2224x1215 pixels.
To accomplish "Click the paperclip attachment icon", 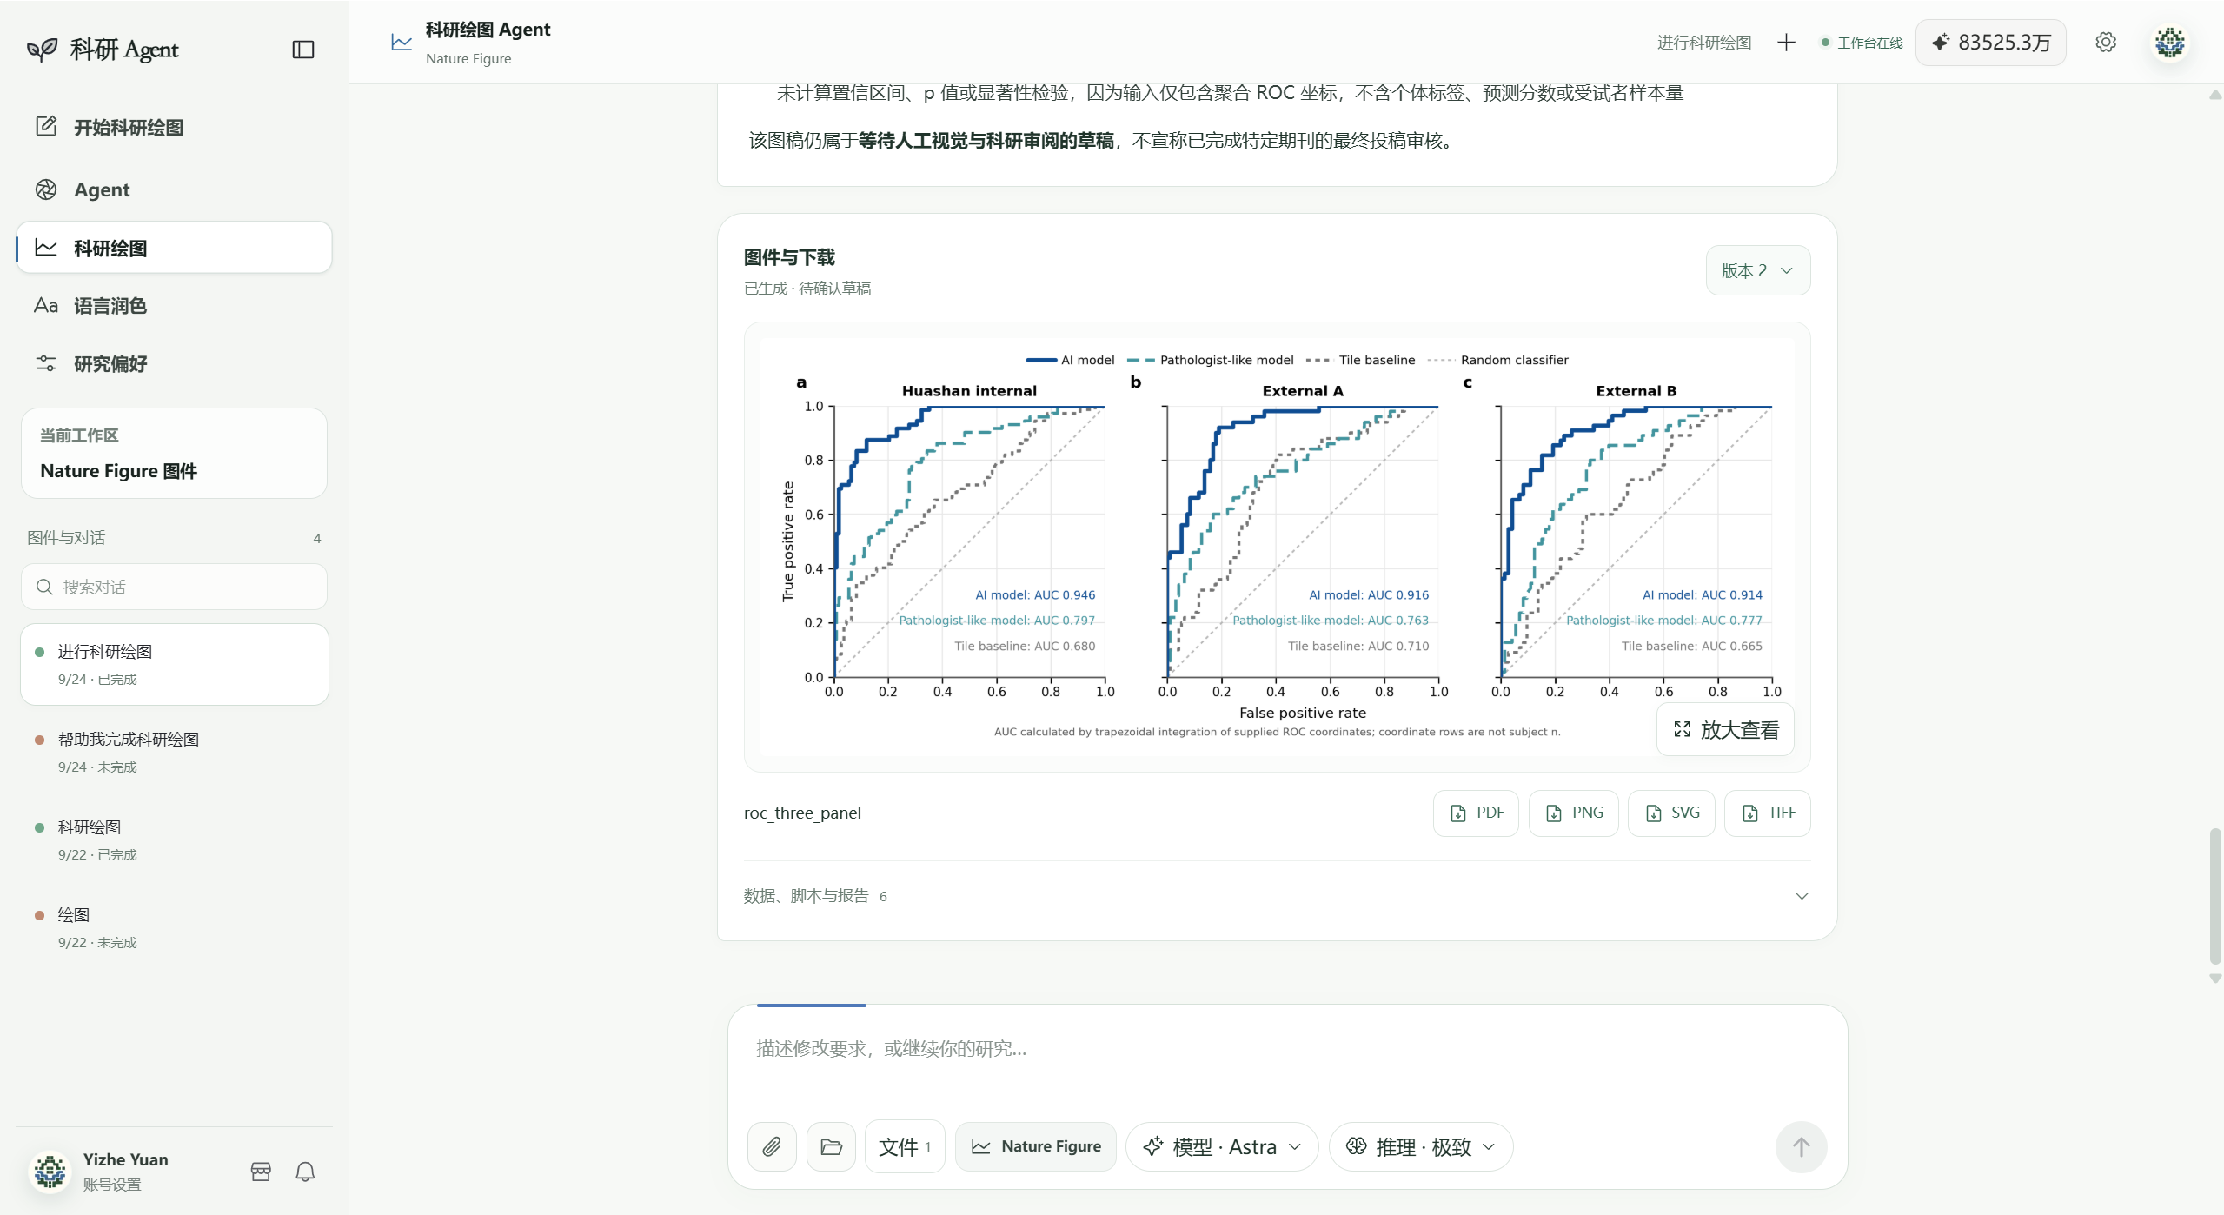I will point(771,1146).
